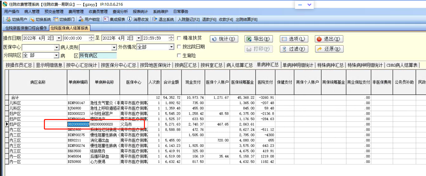
Task: Select the 按操作员汇总 tab
Action: (19, 65)
